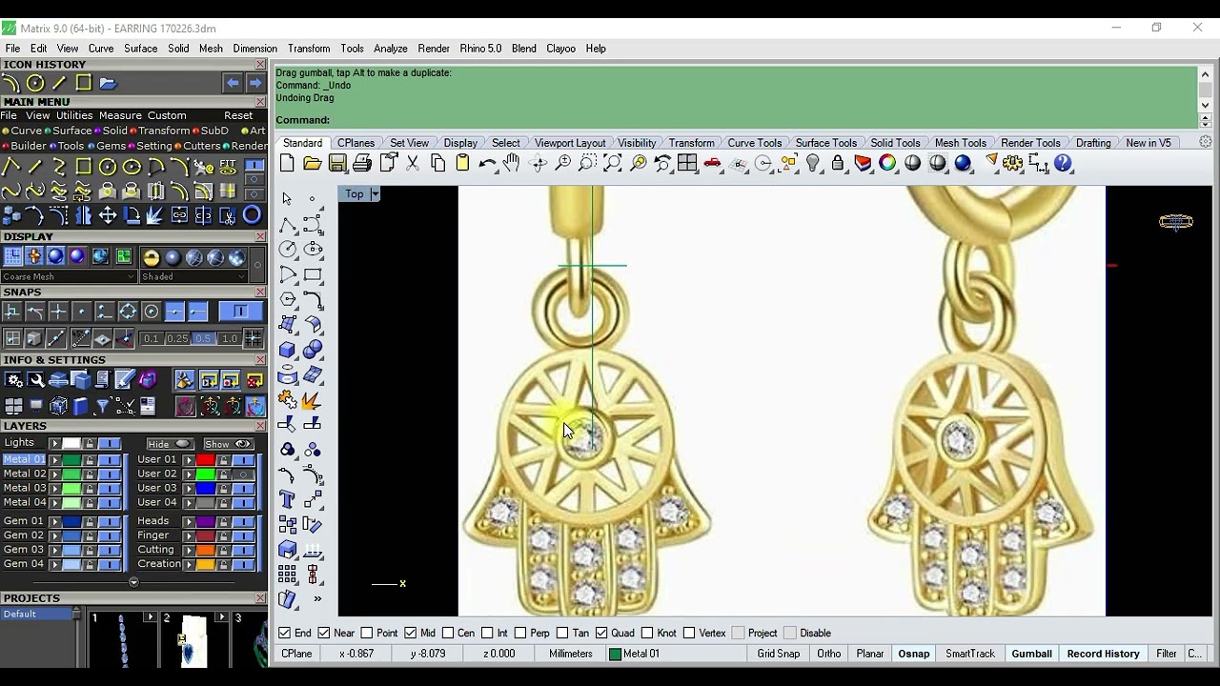The image size is (1220, 686).
Task: Click the blue ring icon in Main Menu
Action: 252,215
